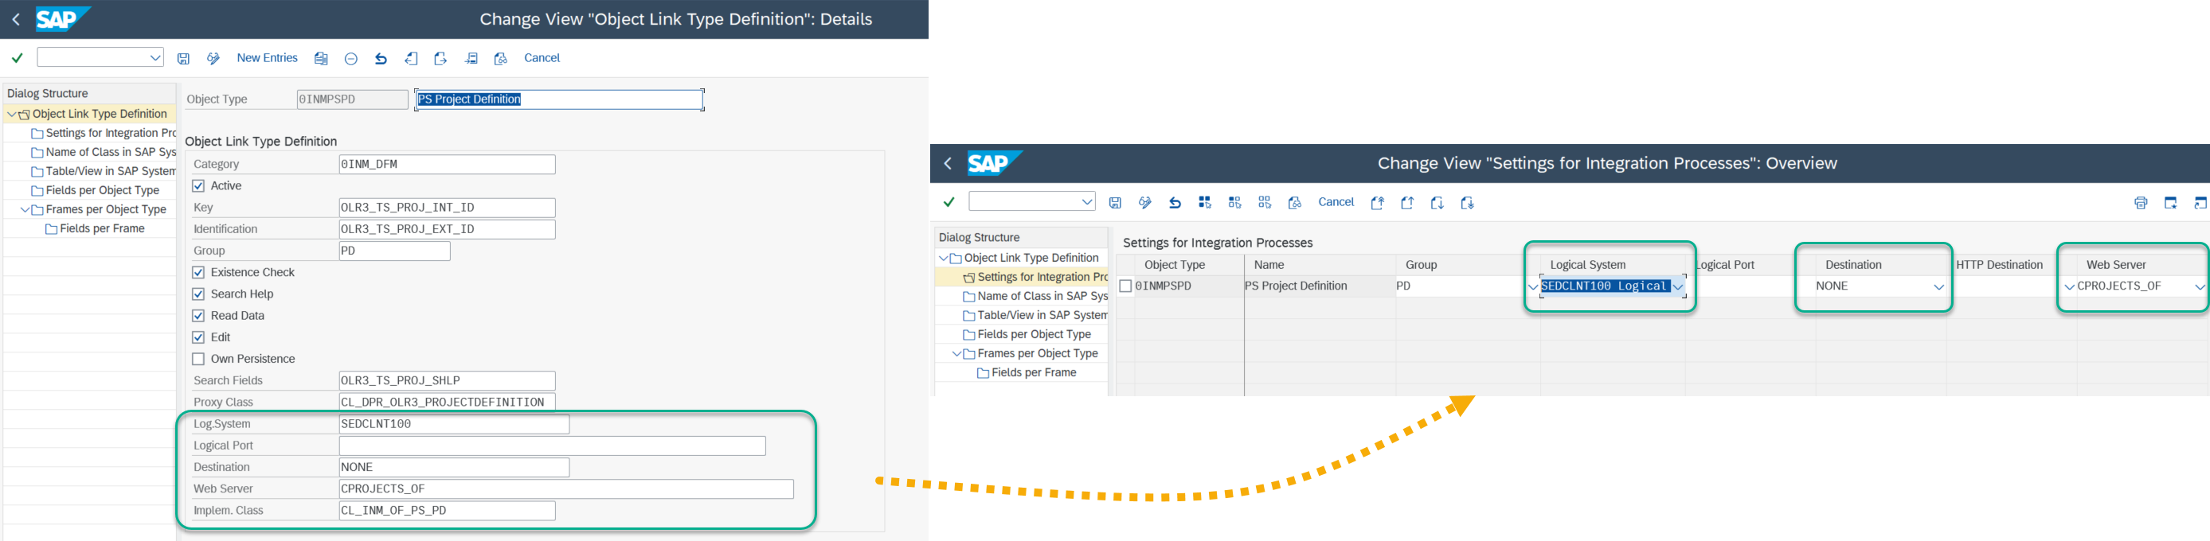Click the print icon in the Overview window
Viewport: 2210px width, 541px height.
[2141, 203]
